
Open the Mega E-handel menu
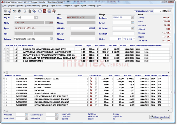(x=55, y=6)
